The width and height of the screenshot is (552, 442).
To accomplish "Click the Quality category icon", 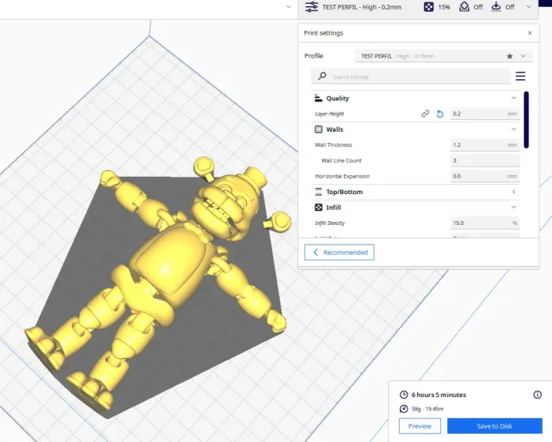I will click(x=319, y=98).
